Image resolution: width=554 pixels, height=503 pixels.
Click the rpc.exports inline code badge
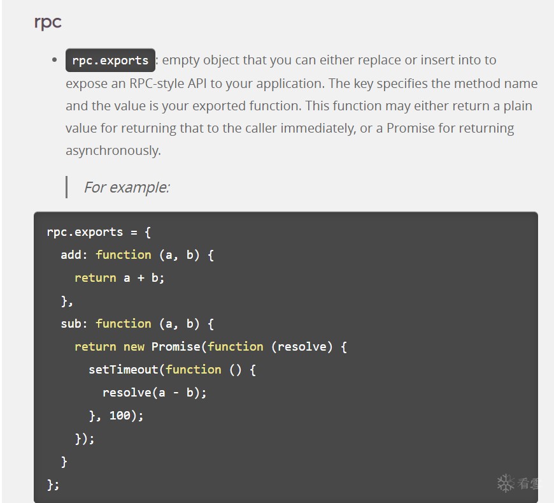(110, 61)
